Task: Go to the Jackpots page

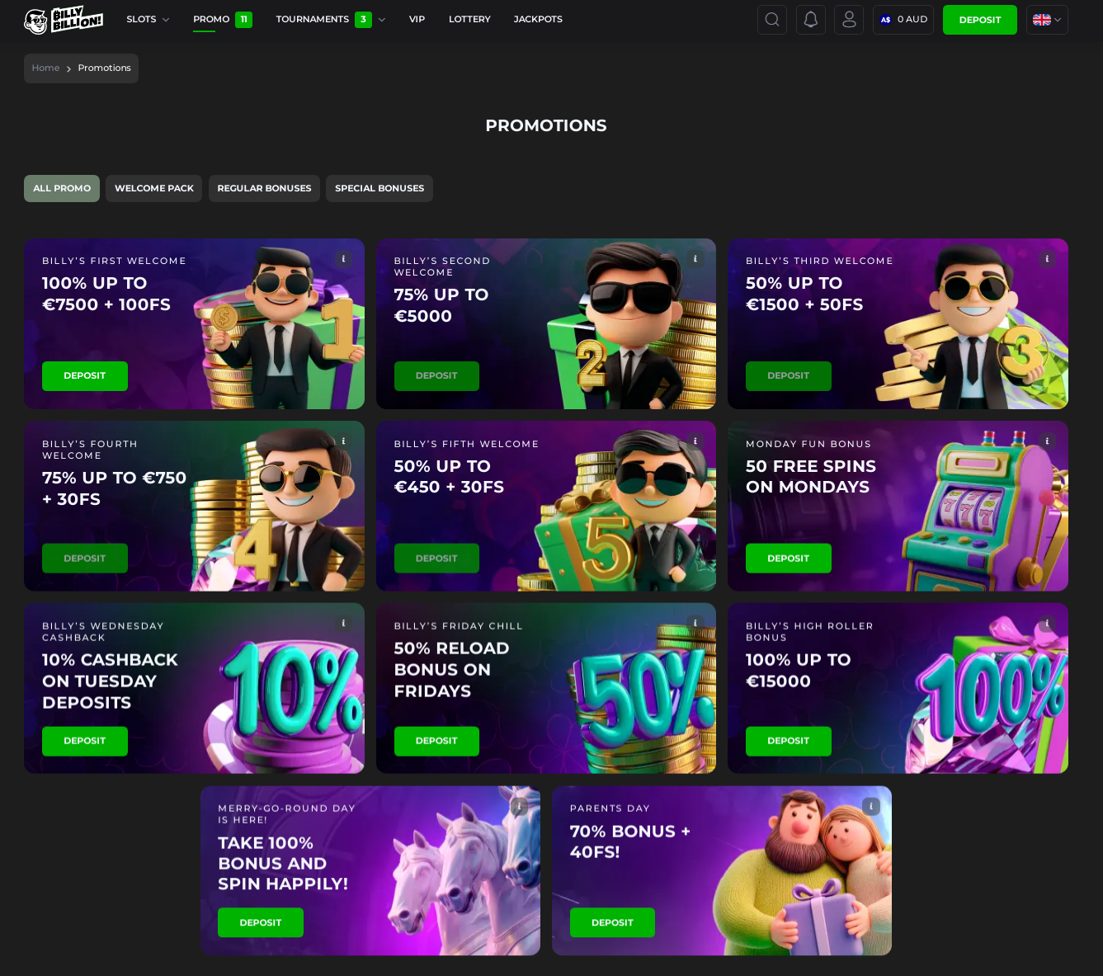Action: 537,19
